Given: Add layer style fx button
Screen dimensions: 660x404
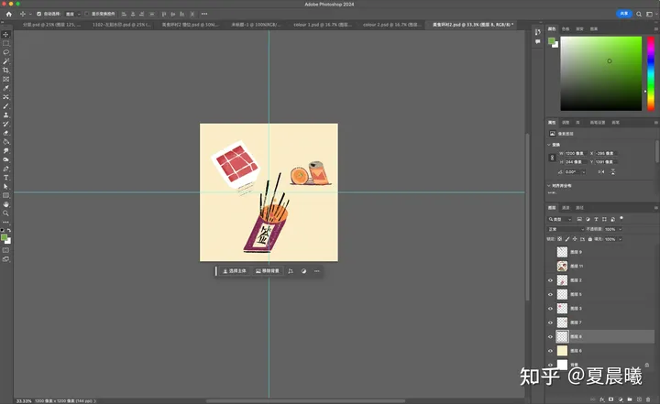Looking at the screenshot, I should pos(602,399).
